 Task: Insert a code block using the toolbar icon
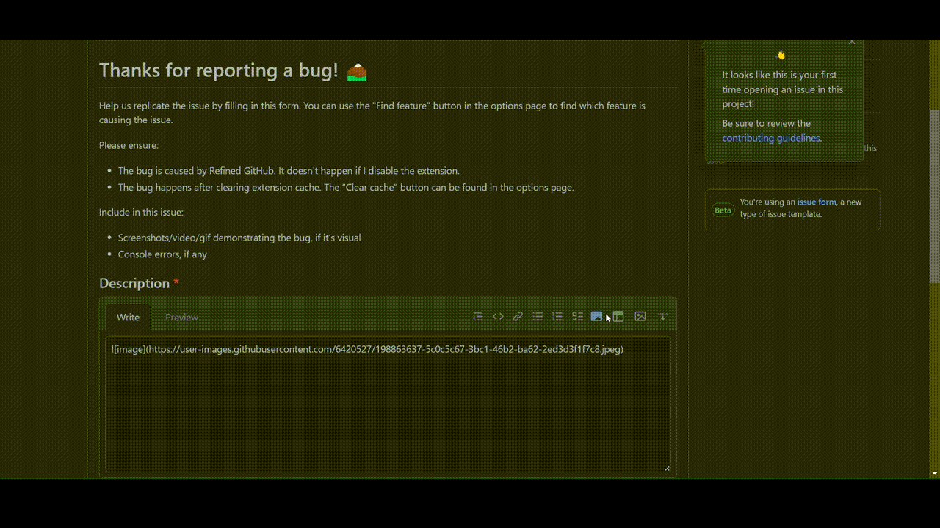(x=499, y=316)
